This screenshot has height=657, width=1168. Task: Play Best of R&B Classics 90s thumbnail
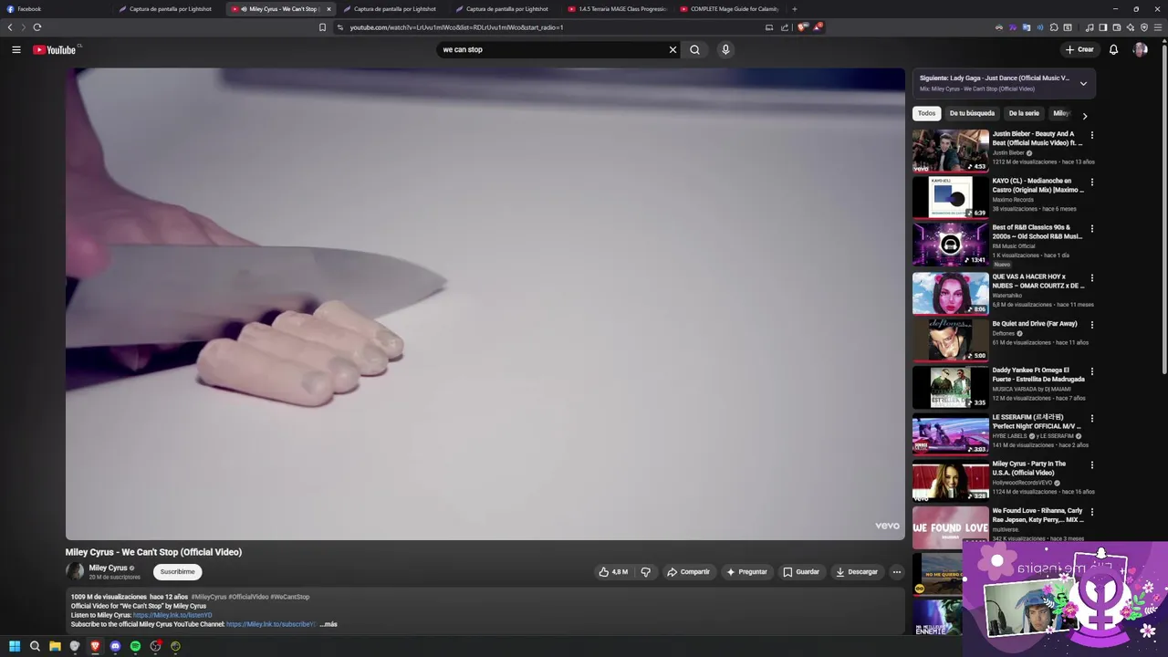click(x=950, y=245)
